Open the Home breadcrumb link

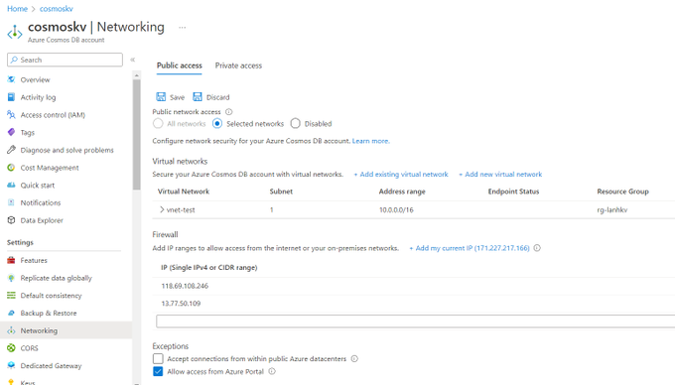click(x=17, y=9)
